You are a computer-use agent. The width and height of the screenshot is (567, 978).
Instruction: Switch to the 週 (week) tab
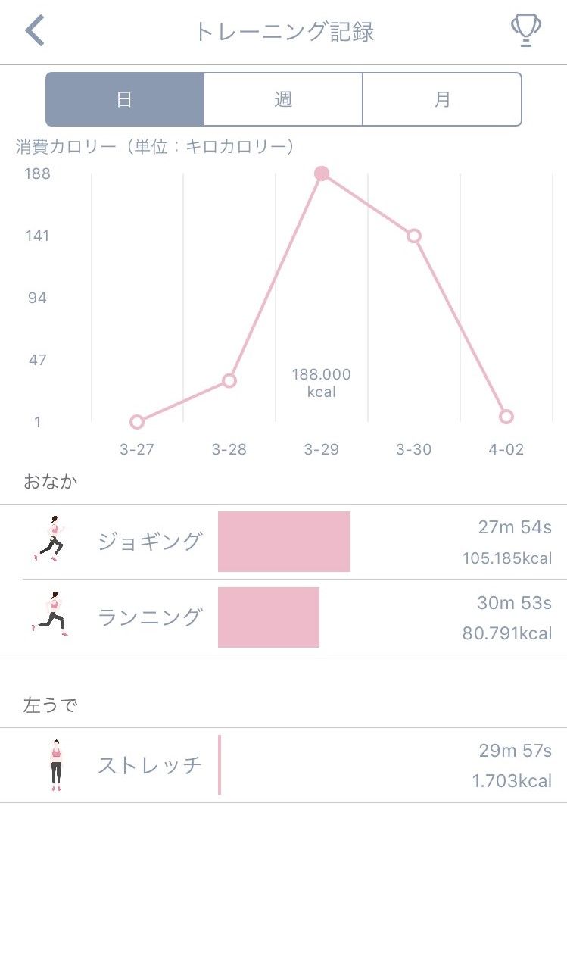283,99
